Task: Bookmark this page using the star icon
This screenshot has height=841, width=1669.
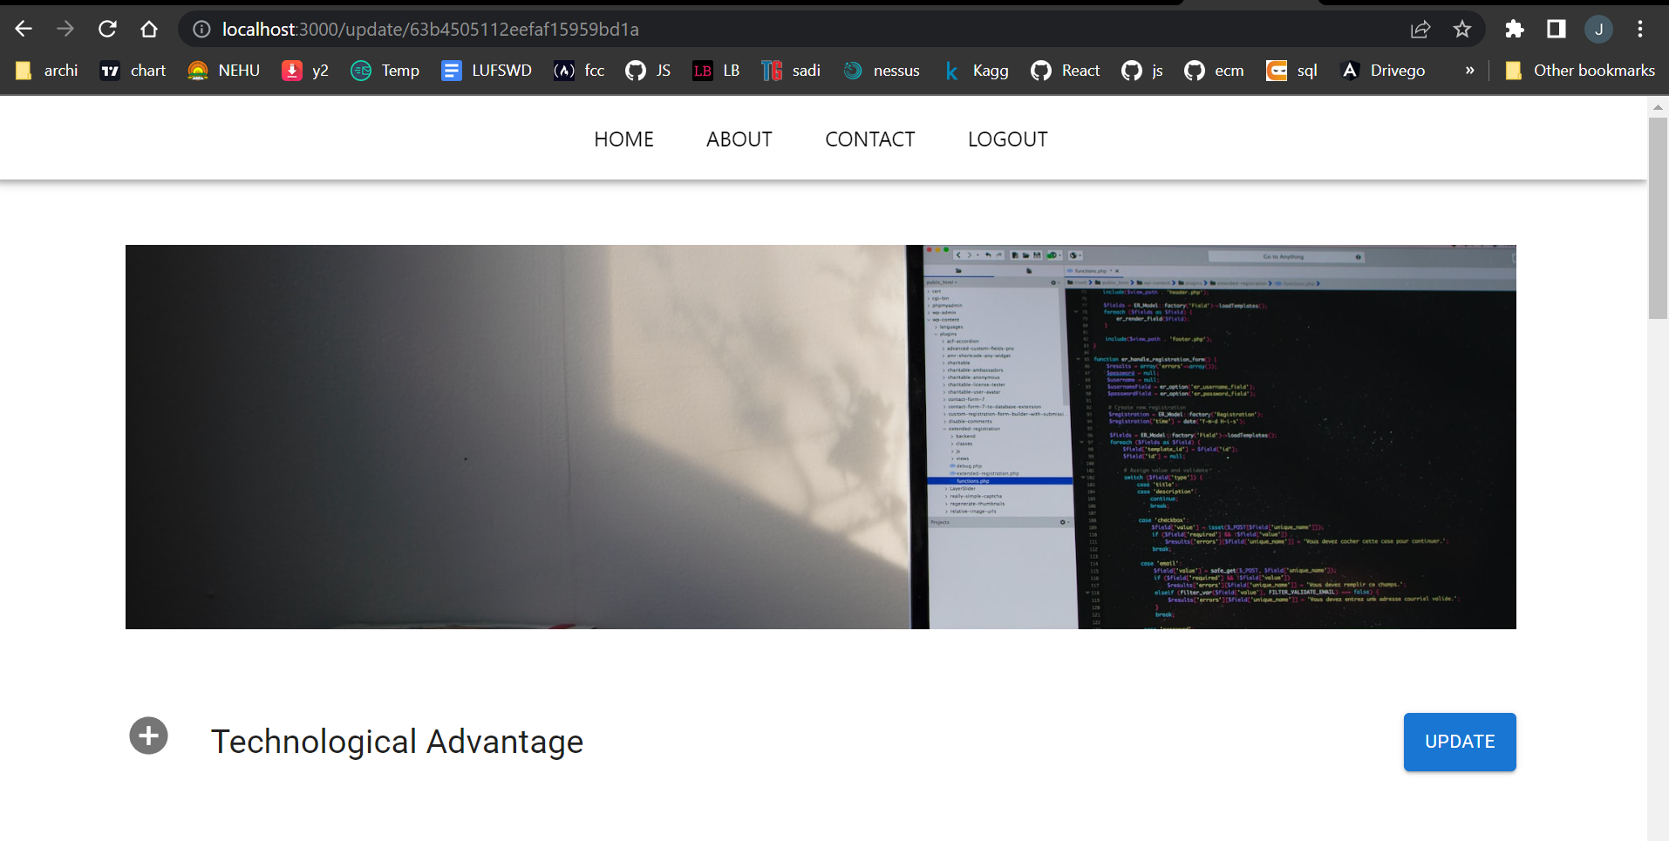Action: (x=1463, y=28)
